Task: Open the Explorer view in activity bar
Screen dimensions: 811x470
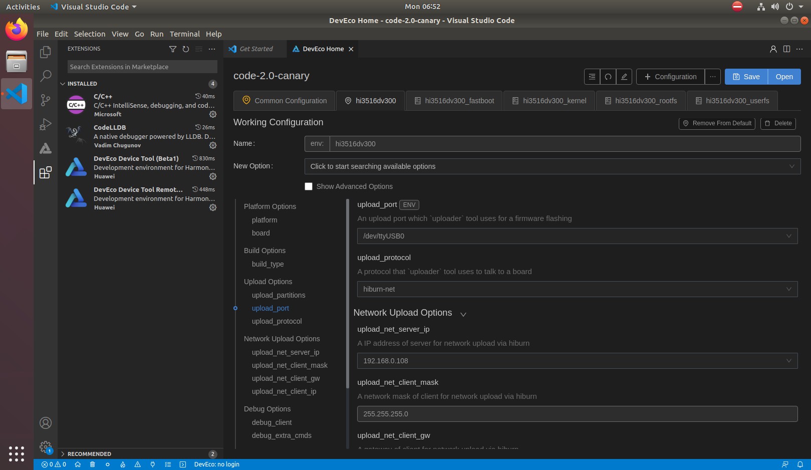Action: (46, 52)
